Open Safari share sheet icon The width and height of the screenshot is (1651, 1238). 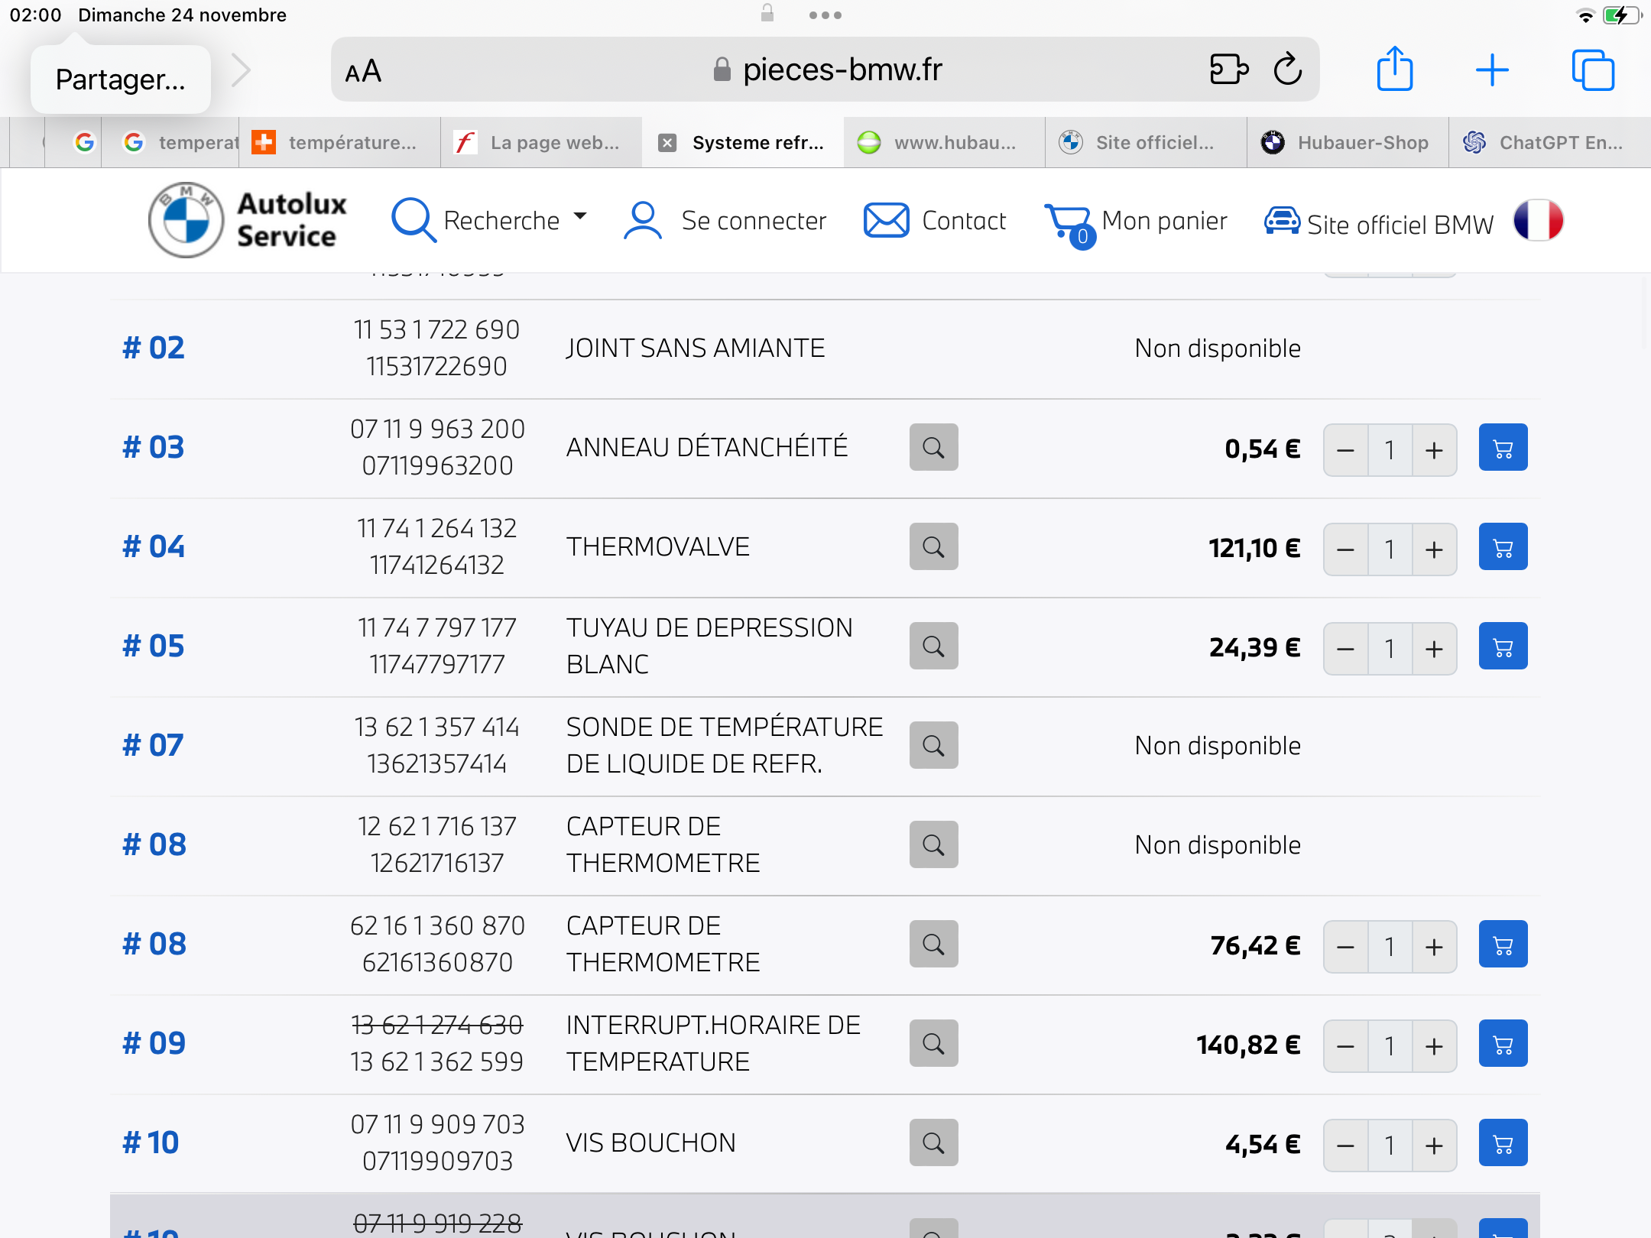coord(1395,70)
